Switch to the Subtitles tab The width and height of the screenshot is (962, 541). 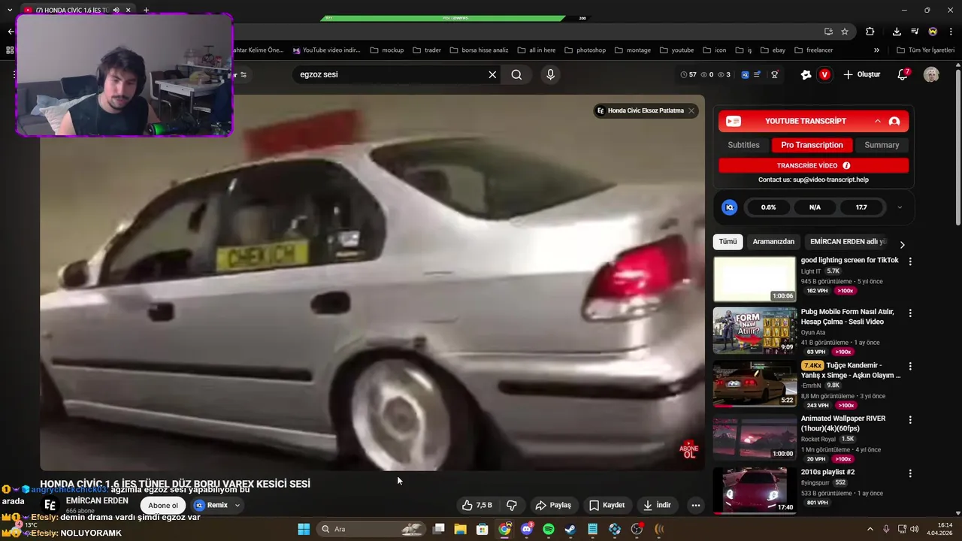point(743,145)
